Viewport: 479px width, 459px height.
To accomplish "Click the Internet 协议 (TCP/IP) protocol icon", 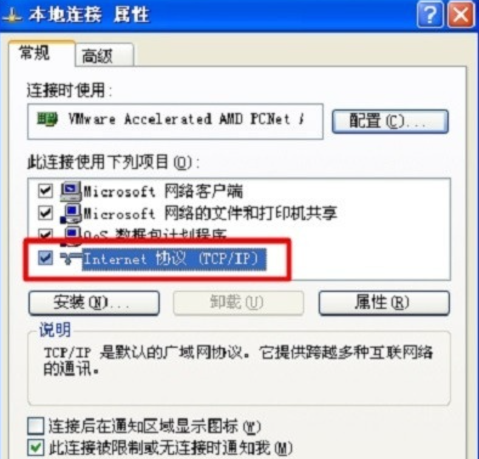I will click(70, 258).
